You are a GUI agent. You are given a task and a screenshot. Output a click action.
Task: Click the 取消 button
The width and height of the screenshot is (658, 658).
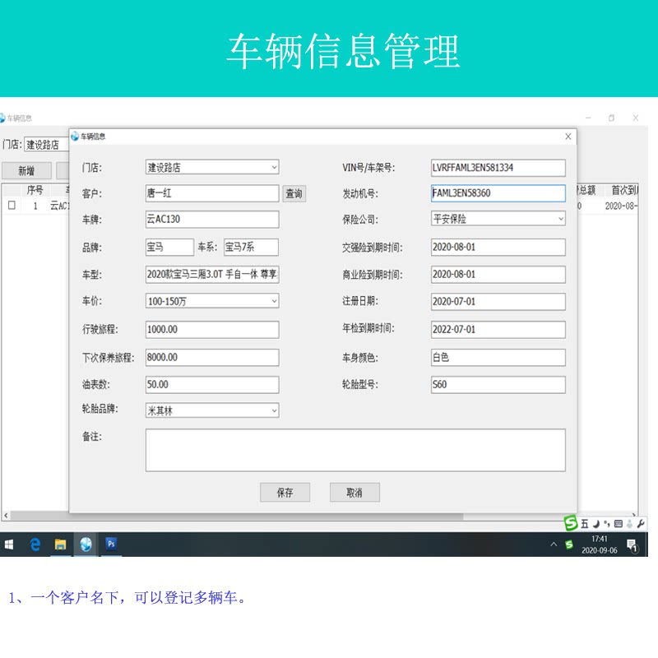pos(354,492)
